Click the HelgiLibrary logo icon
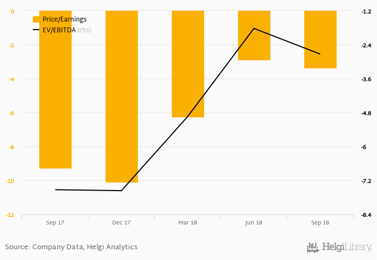The image size is (377, 260). [313, 248]
